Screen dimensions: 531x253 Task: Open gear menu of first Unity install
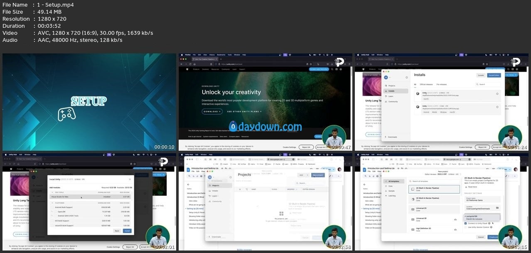pyautogui.click(x=497, y=94)
